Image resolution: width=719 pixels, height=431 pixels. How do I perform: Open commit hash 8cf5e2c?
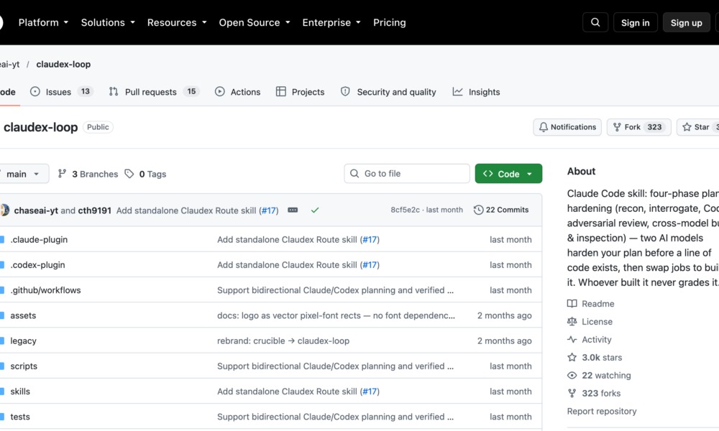click(x=405, y=210)
